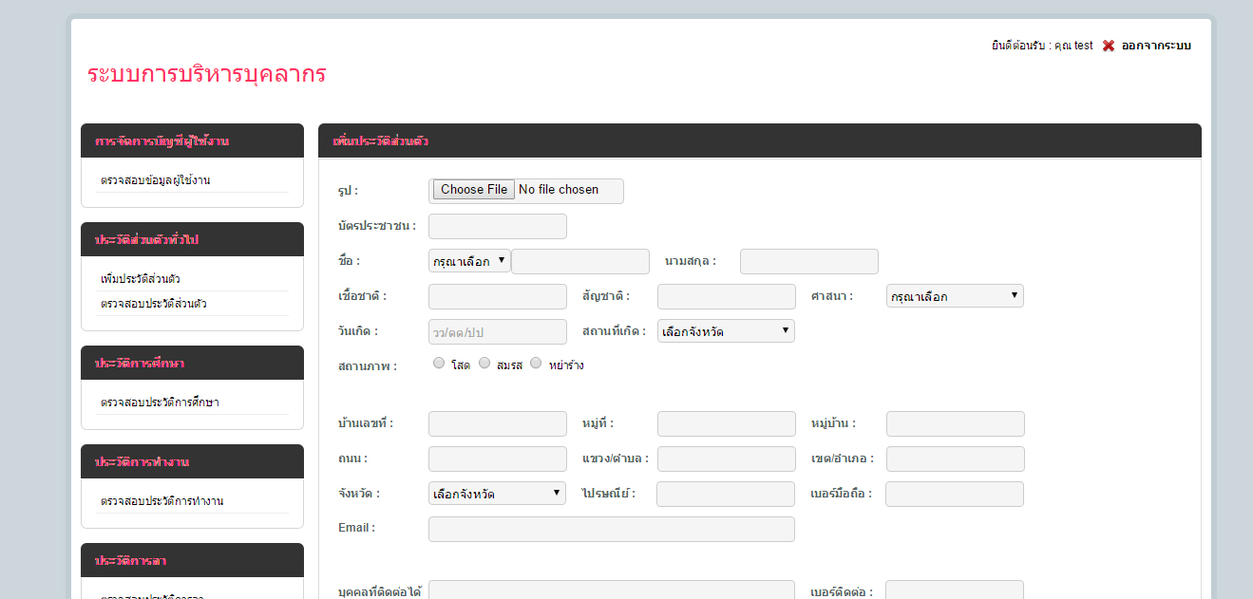Open the ศาสนา (religion) dropdown

955,296
